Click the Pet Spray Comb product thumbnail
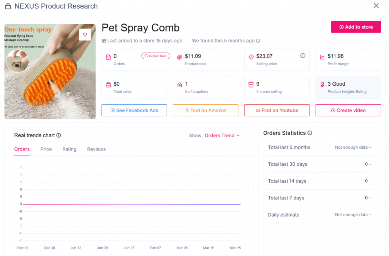Screen dimensions: 389x256 (x=50, y=72)
